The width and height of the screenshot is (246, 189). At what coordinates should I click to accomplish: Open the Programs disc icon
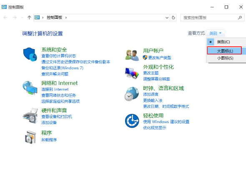click(x=30, y=137)
